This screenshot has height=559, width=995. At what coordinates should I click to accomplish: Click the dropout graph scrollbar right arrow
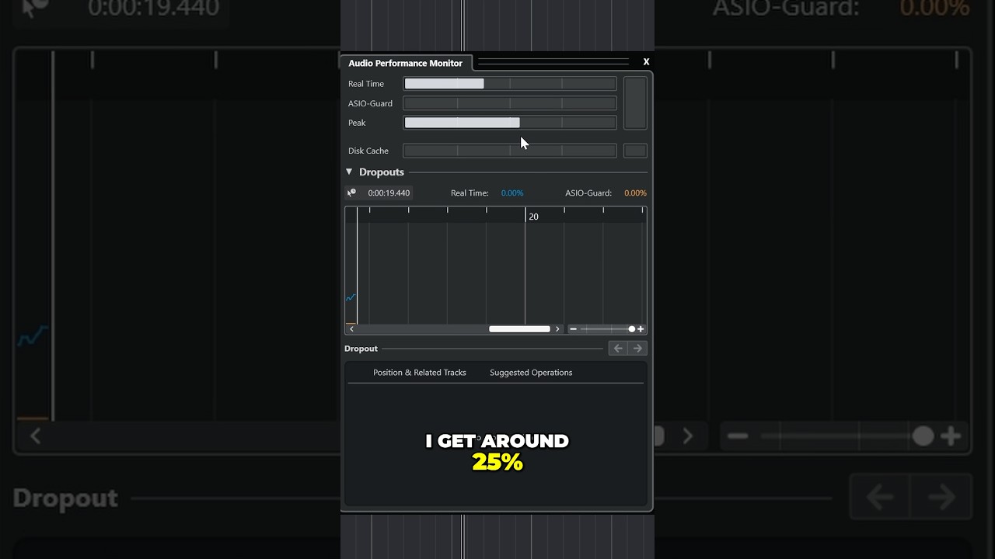557,329
